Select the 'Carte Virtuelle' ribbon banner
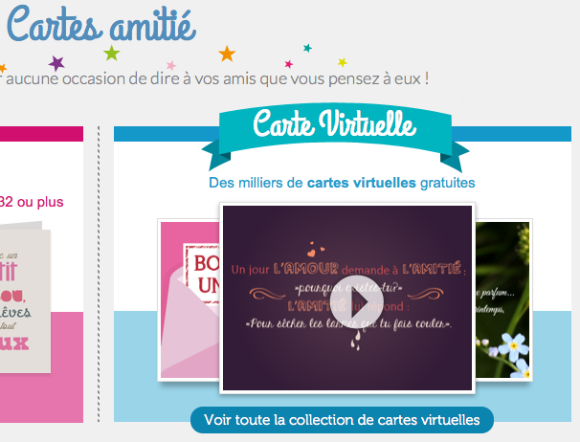This screenshot has width=580, height=442. coord(335,135)
